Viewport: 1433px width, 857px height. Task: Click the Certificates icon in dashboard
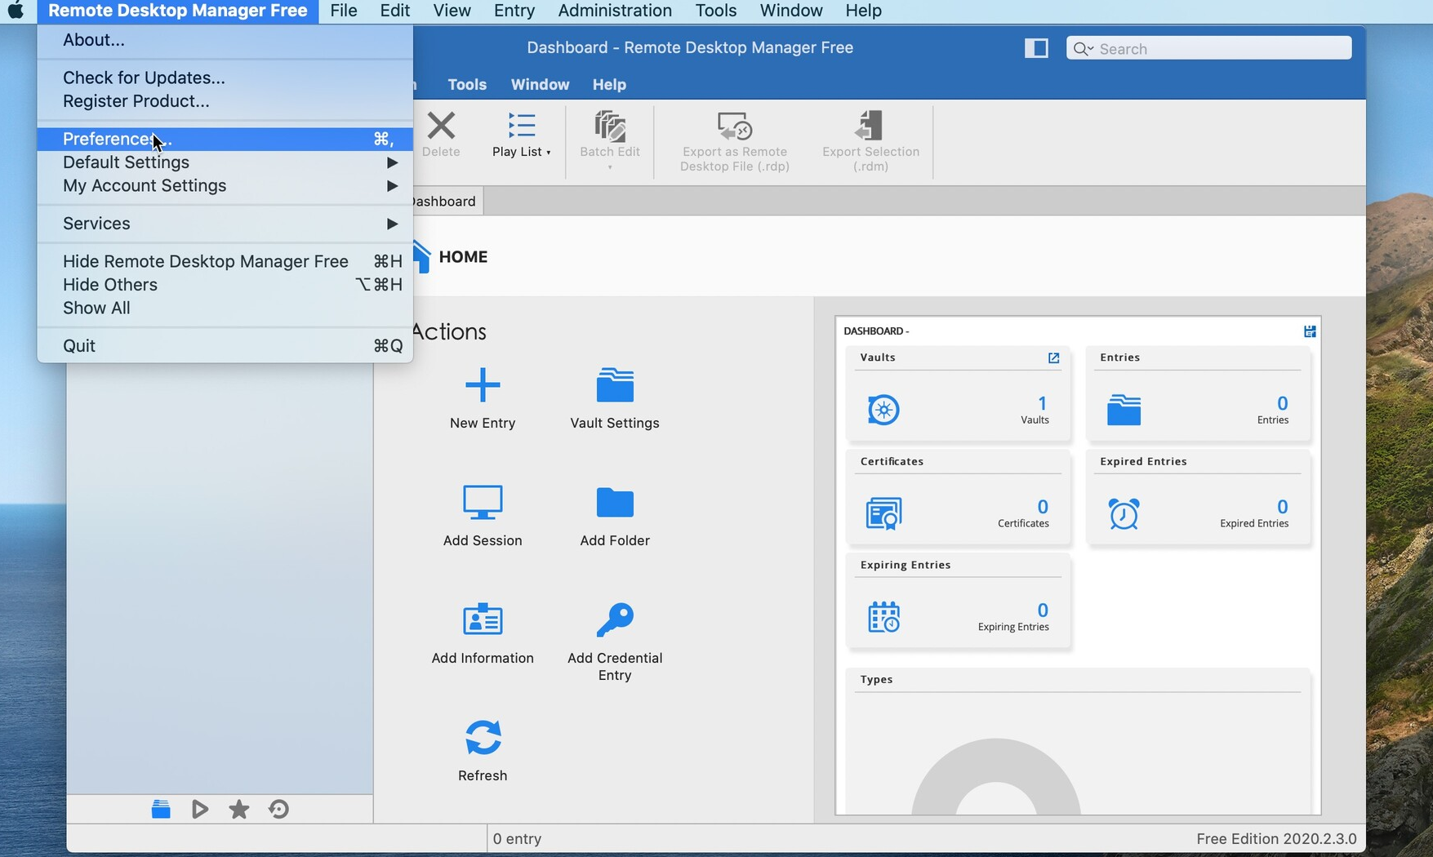coord(883,513)
